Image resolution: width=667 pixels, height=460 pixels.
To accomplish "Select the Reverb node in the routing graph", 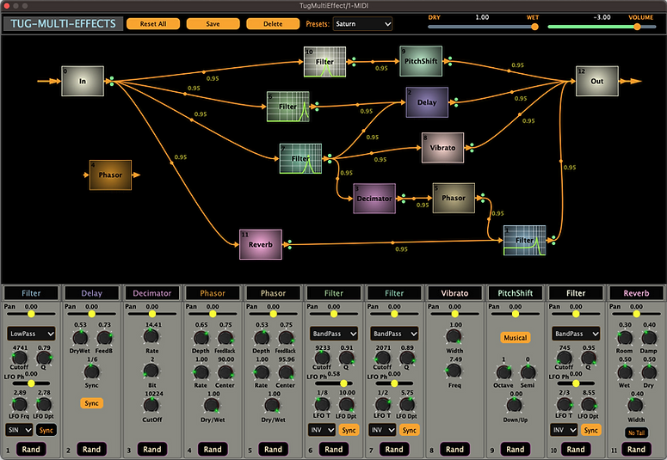I will pos(260,244).
